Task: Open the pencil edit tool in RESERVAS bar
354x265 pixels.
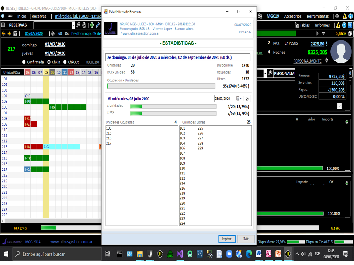Action: 98,25
